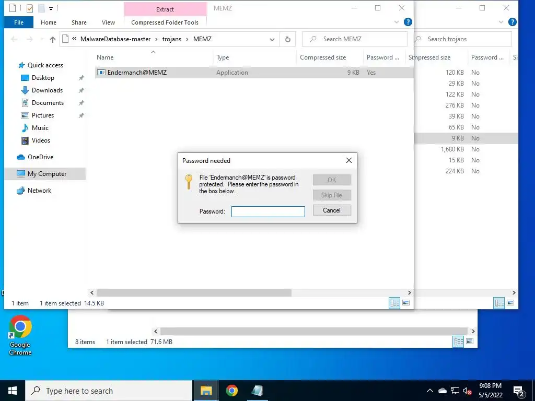Open Downloads in navigation pane
535x401 pixels.
click(x=47, y=90)
